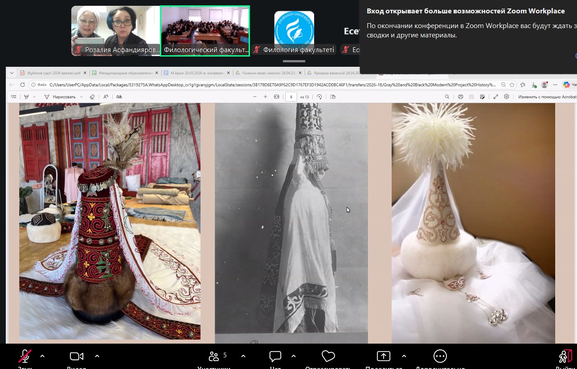Close the Международные образовательн tab
Viewport: 577px width, 369px height.
coord(156,73)
